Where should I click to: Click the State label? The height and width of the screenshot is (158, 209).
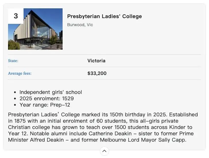tap(13, 61)
